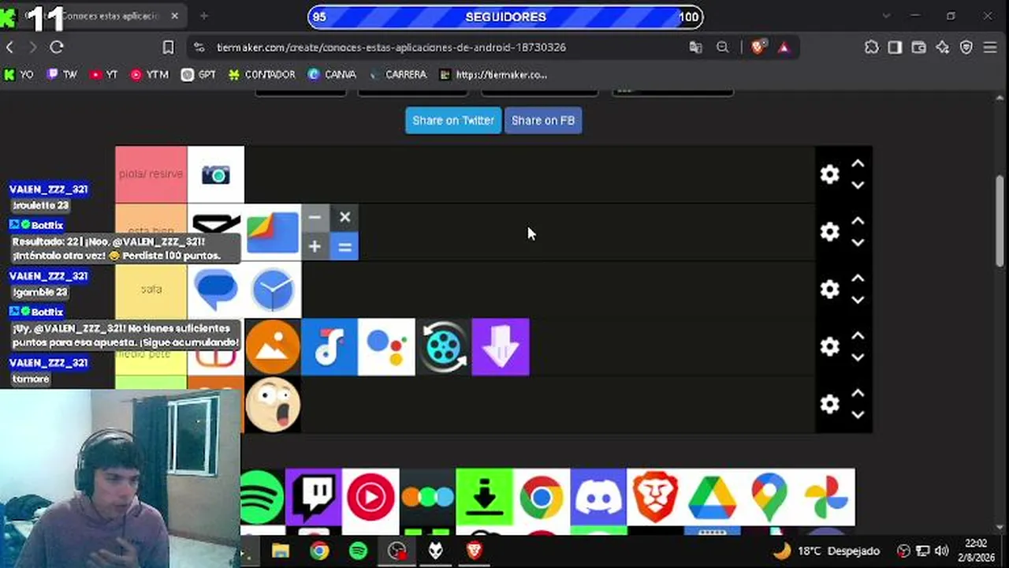1009x568 pixels.
Task: Open settings gear for piola/resirve tier
Action: click(829, 174)
